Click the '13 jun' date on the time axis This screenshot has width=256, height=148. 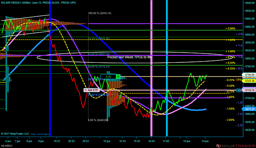187,141
